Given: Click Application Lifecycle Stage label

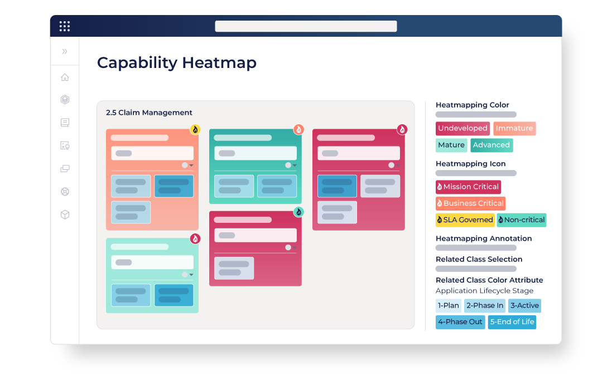Looking at the screenshot, I should [484, 291].
